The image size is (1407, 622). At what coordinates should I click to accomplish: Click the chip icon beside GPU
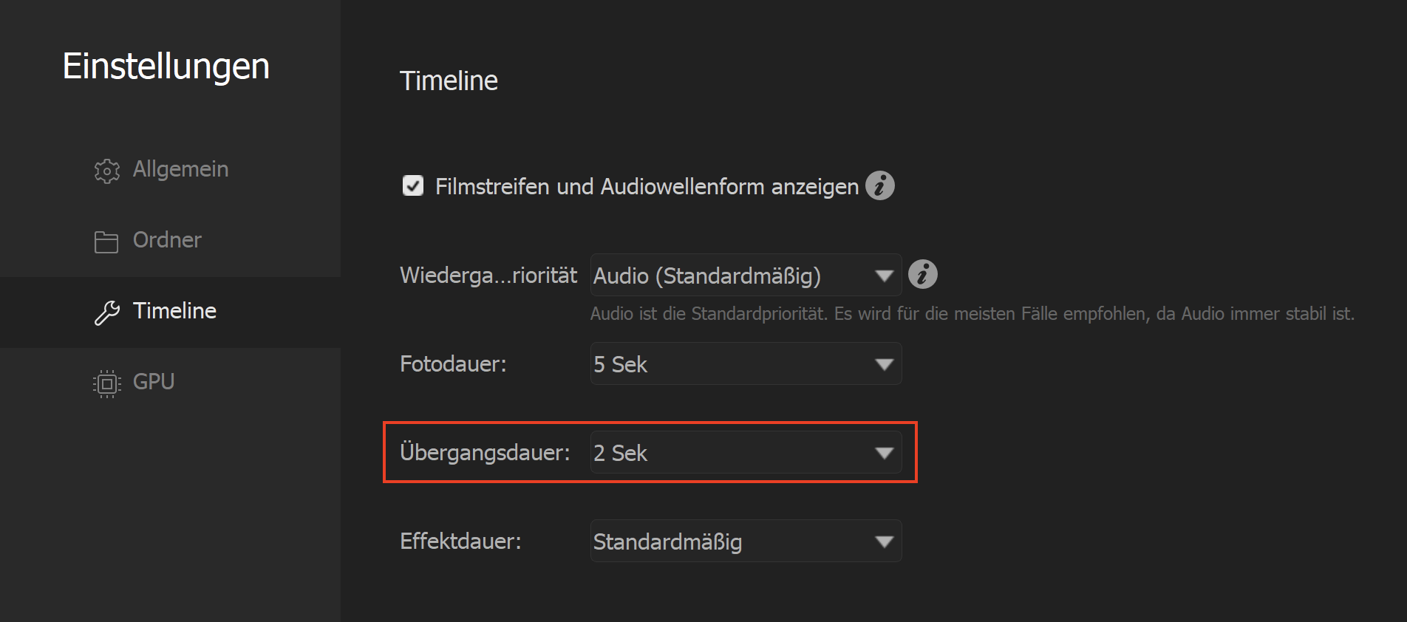click(x=106, y=383)
